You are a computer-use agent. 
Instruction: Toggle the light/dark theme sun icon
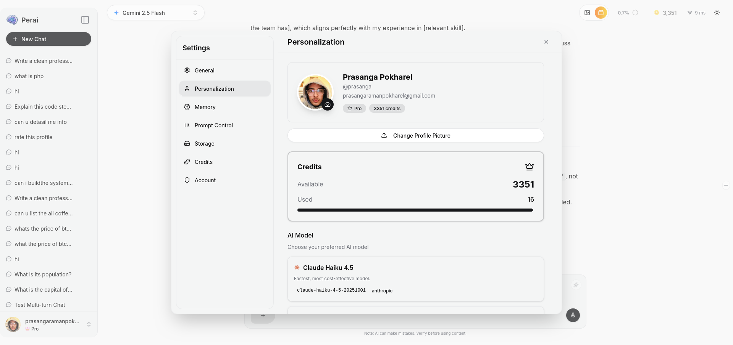point(717,13)
